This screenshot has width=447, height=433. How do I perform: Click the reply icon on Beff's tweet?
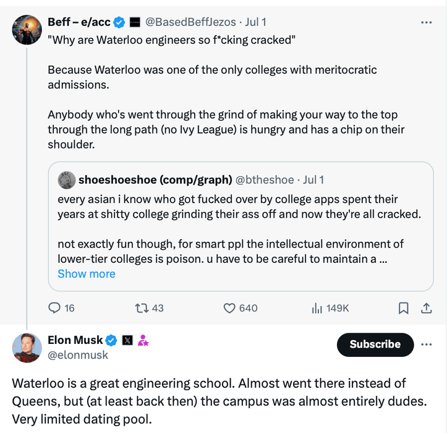click(55, 307)
